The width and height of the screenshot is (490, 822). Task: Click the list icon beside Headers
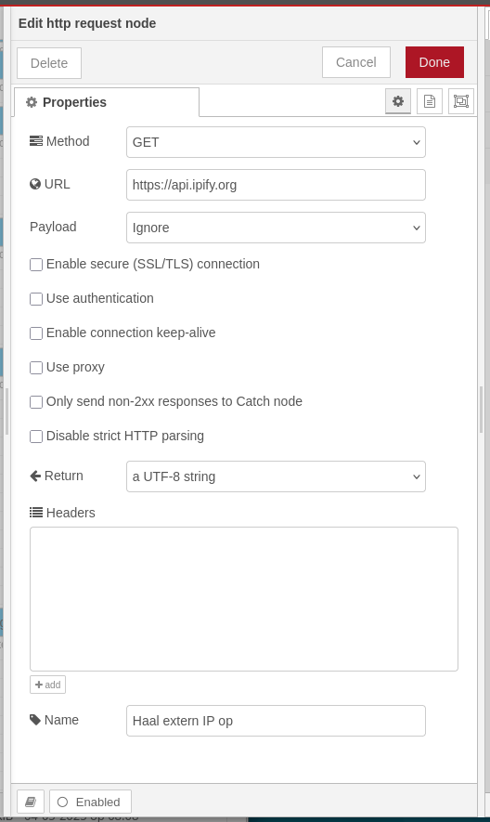tap(36, 512)
